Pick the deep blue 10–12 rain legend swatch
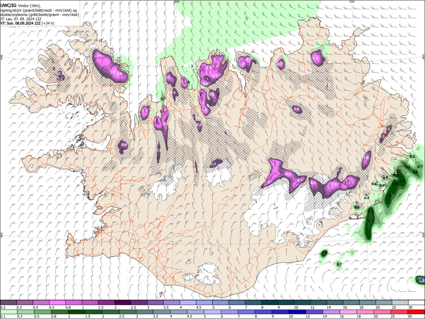The height and width of the screenshot is (319, 425). pos(297,312)
